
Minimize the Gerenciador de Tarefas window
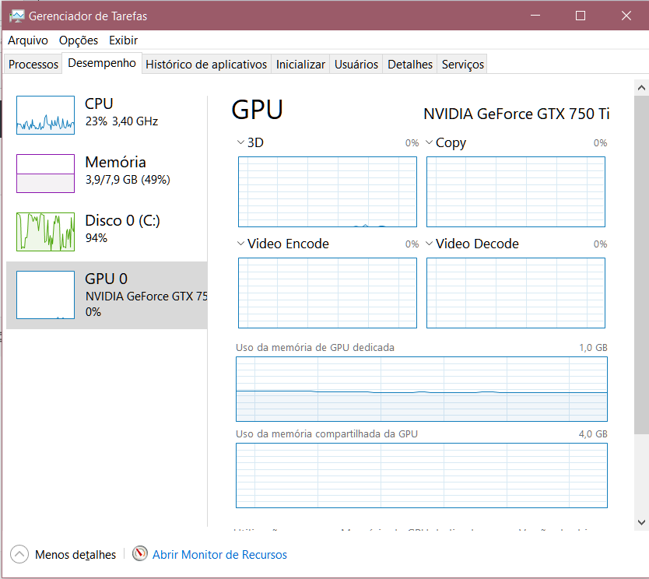(x=535, y=16)
